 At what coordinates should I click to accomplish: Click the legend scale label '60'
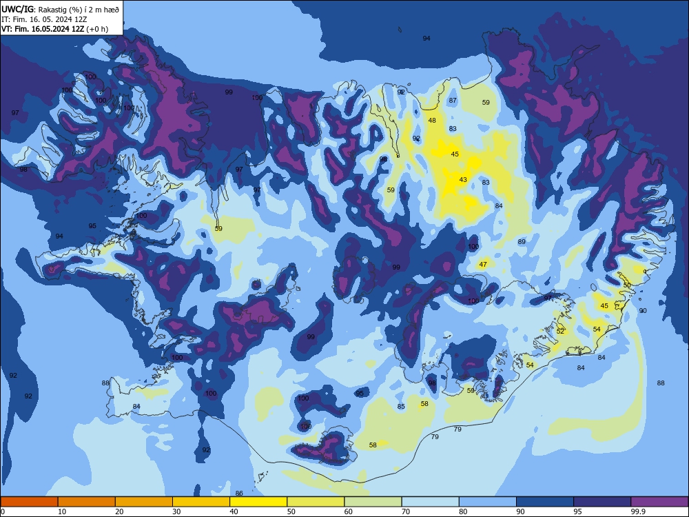tap(349, 511)
